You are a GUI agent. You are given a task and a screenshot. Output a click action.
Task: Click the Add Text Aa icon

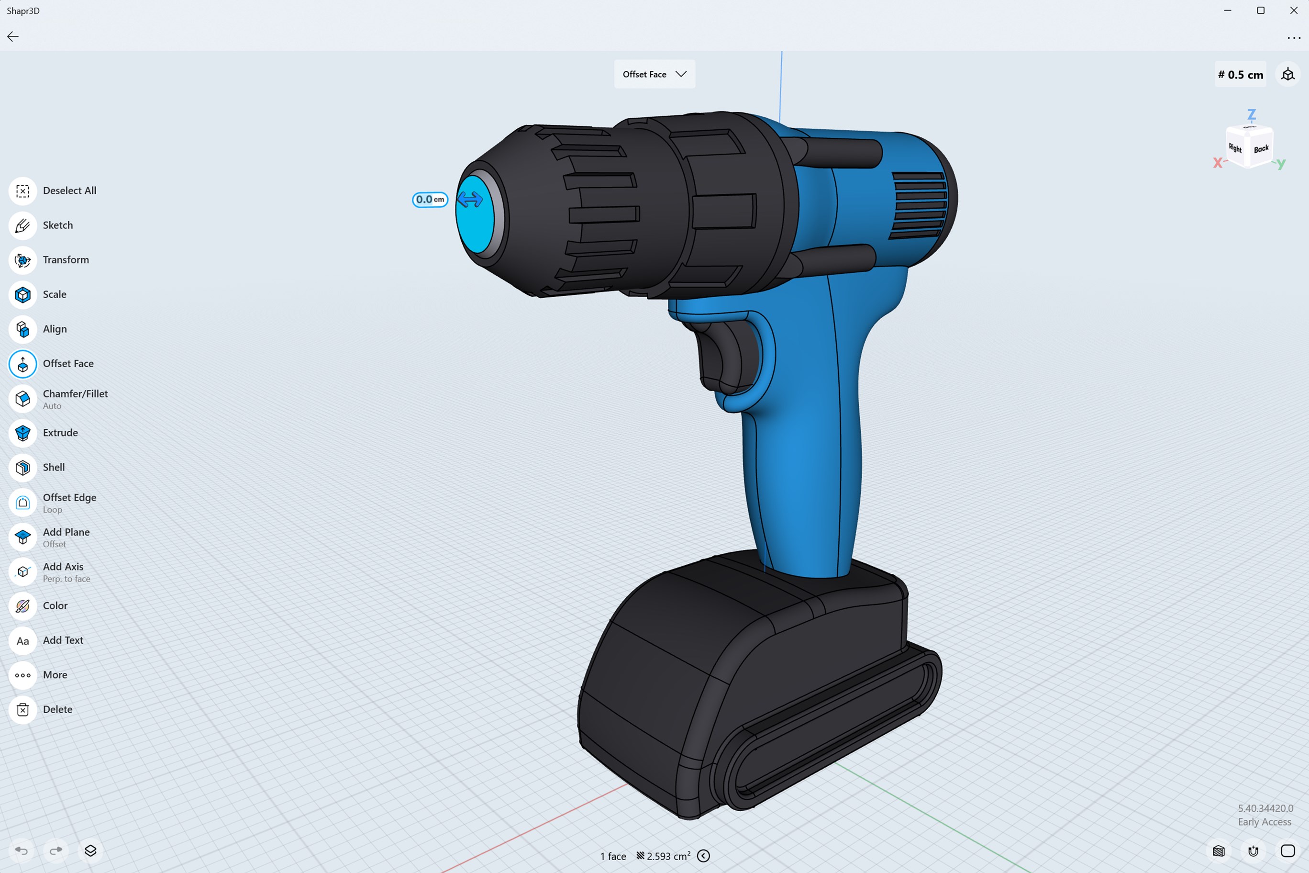pyautogui.click(x=23, y=641)
